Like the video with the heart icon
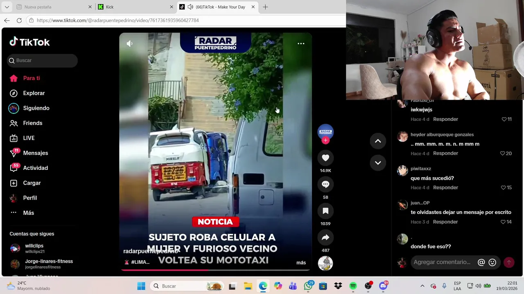524x294 pixels. click(325, 158)
